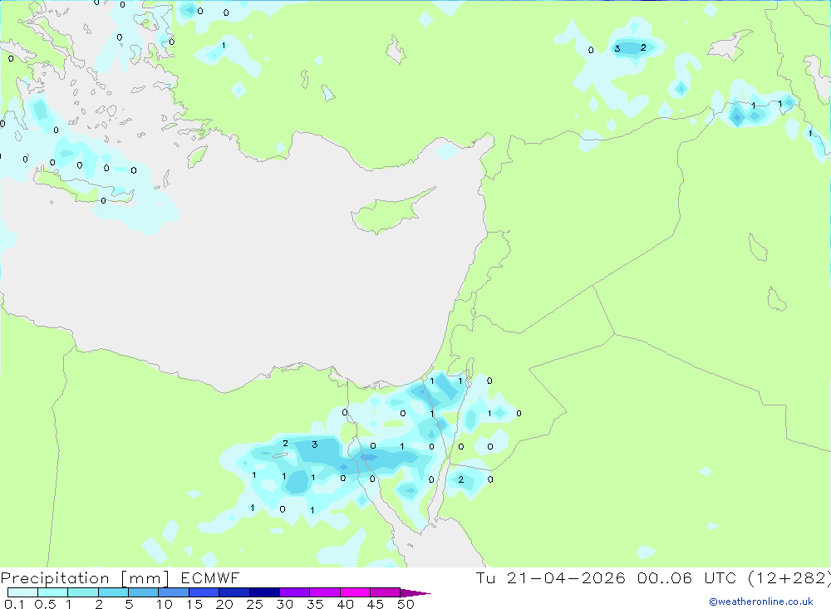Pick the 15–20 mm legend color swatch

pos(204,592)
